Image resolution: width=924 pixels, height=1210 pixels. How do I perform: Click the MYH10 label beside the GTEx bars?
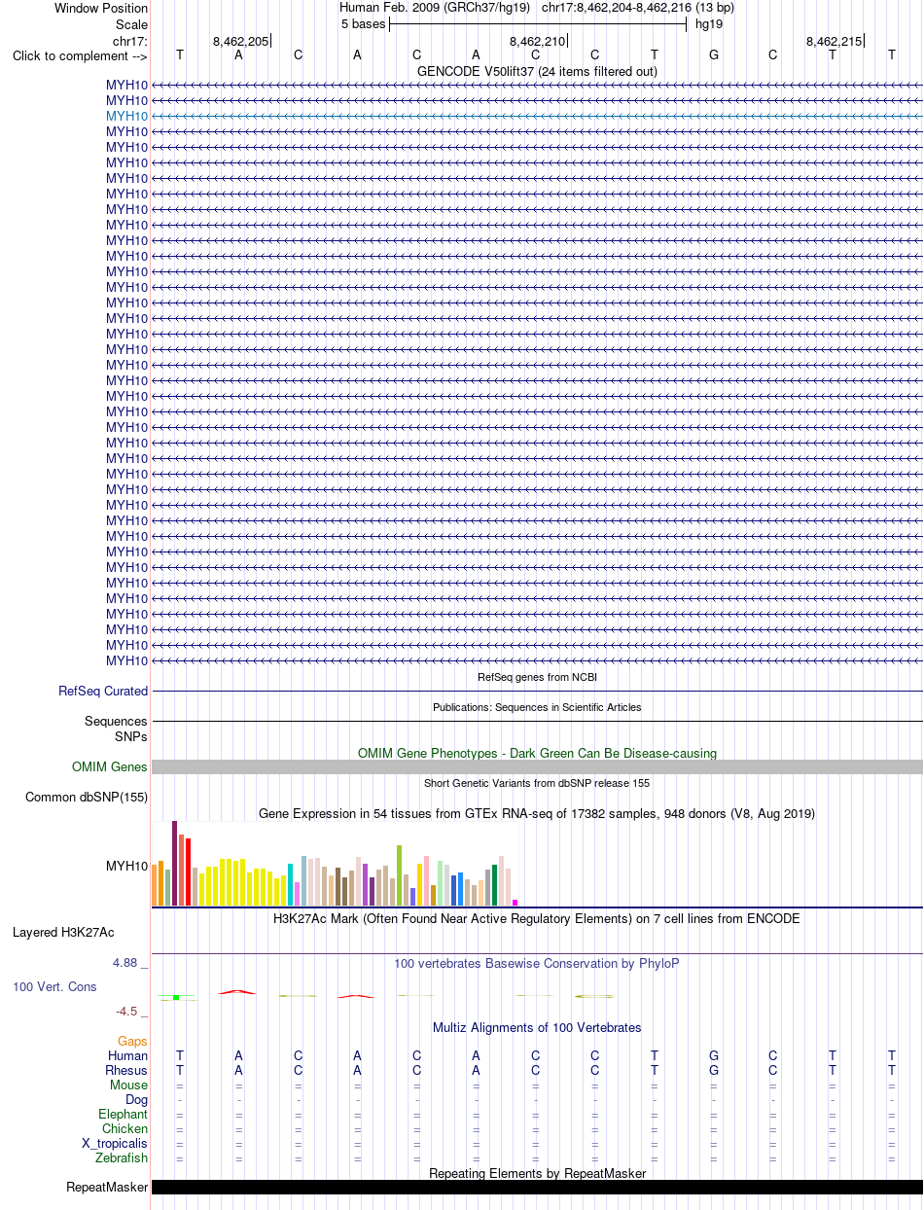pyautogui.click(x=127, y=865)
